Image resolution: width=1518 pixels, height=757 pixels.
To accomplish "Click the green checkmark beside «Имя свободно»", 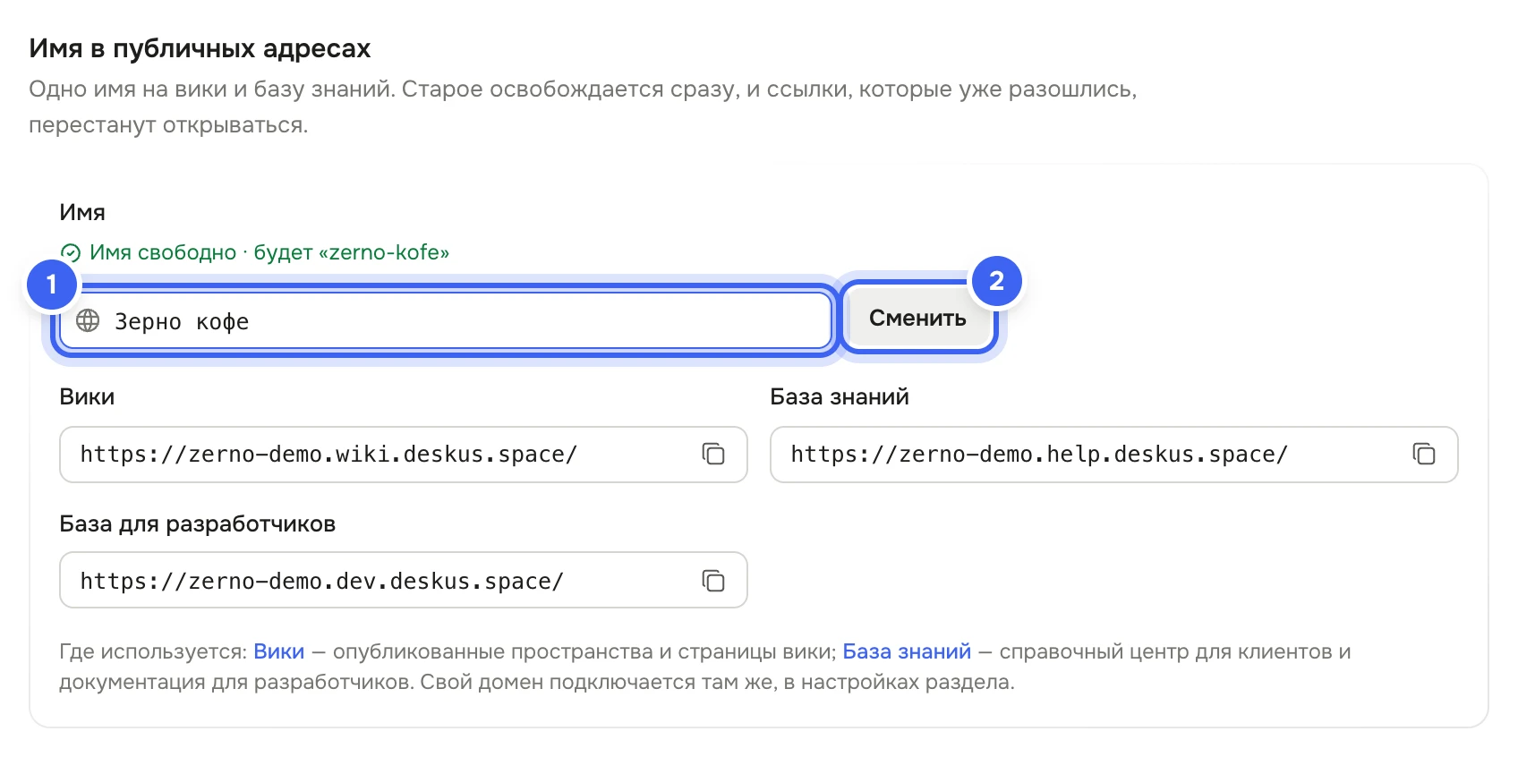I will [71, 253].
